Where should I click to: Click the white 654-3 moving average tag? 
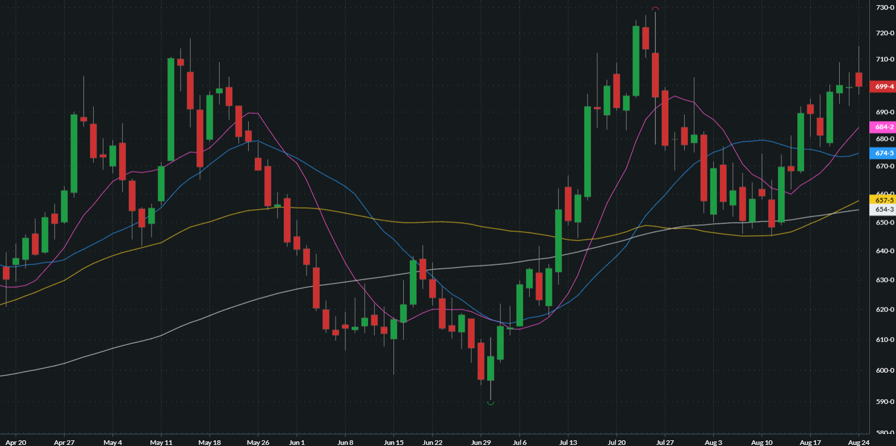coord(882,210)
